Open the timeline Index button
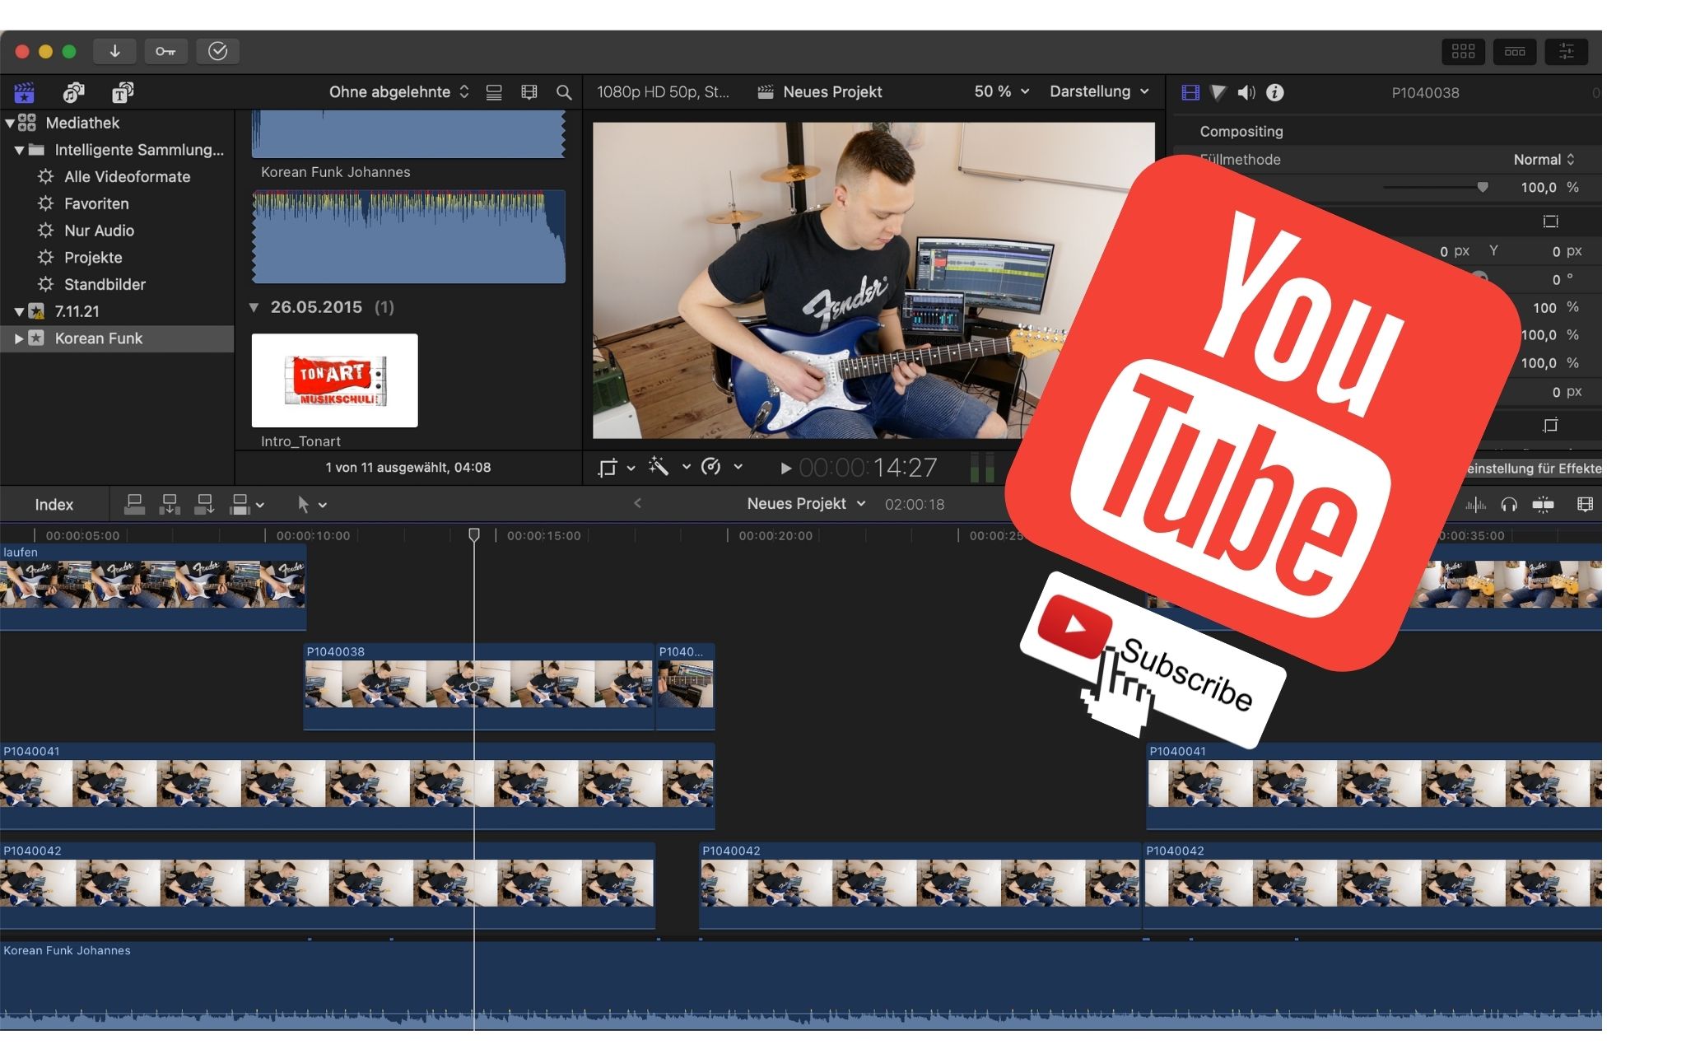 pyautogui.click(x=54, y=504)
